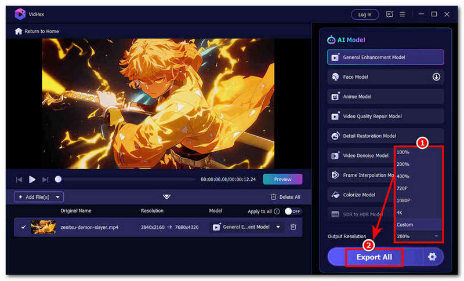Collapse the file list panel chevron
Viewport: 464px width, 281px height.
167,197
